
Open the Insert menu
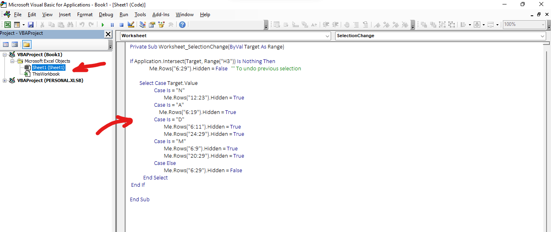[x=65, y=15]
